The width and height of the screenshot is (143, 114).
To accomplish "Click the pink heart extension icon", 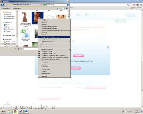I will pyautogui.click(x=134, y=4).
